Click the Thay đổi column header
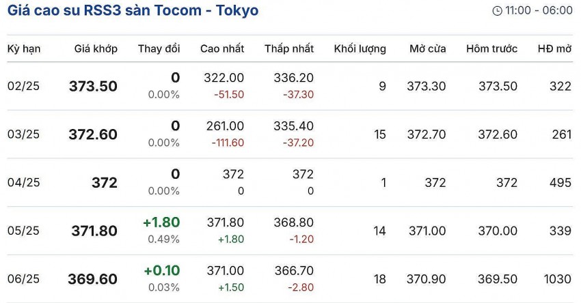 pyautogui.click(x=159, y=48)
